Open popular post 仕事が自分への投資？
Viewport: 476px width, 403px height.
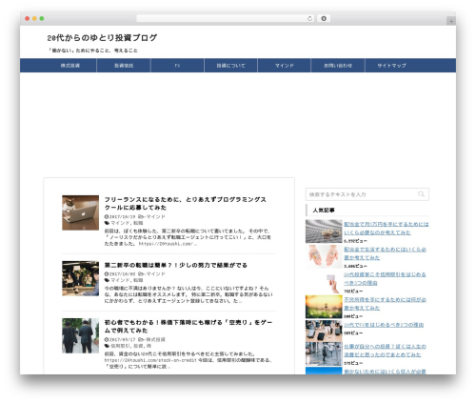(x=385, y=351)
